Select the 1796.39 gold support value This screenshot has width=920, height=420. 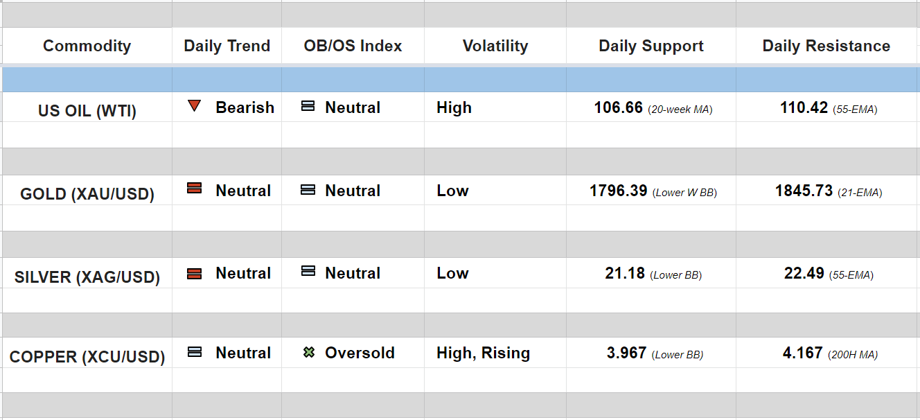[618, 191]
